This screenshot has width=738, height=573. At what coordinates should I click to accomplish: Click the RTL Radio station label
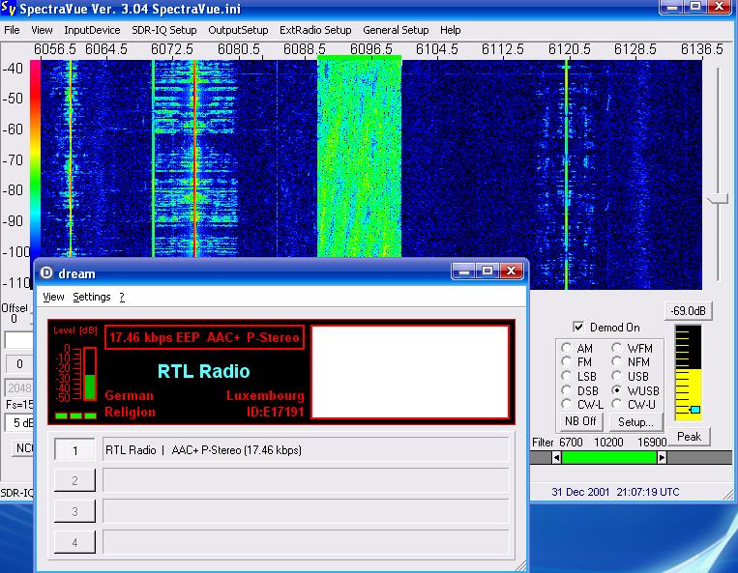point(203,371)
